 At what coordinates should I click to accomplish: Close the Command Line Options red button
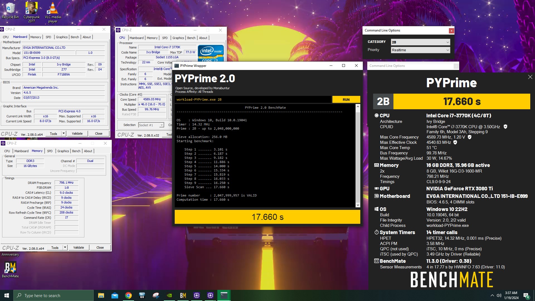click(x=451, y=31)
